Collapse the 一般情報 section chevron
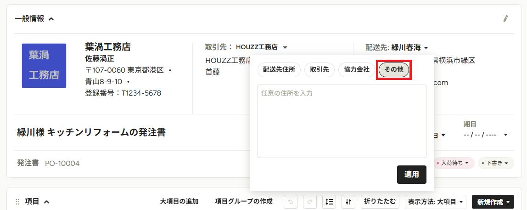Viewport: 527px width, 210px height. pyautogui.click(x=51, y=19)
